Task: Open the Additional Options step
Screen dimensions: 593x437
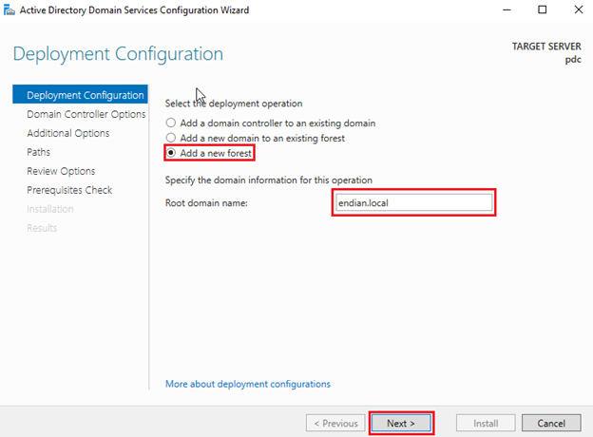Action: click(68, 133)
